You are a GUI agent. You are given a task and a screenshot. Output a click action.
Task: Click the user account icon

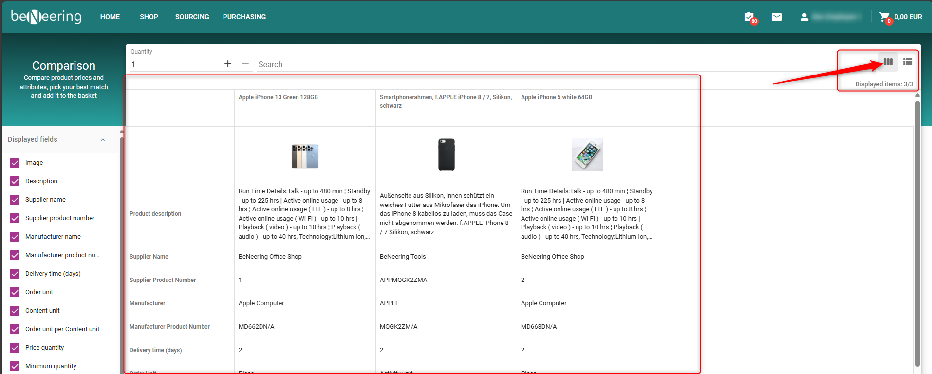[804, 17]
